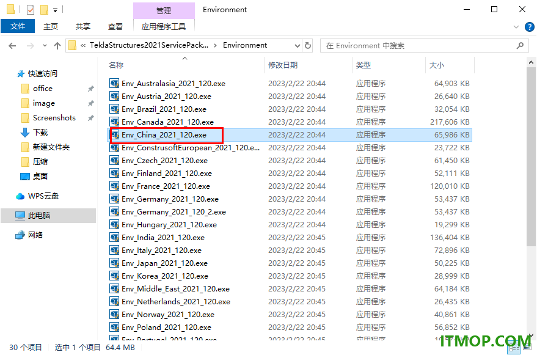This screenshot has height=355, width=537.
Task: Open the Screenshots folder shortcut
Action: pyautogui.click(x=54, y=118)
